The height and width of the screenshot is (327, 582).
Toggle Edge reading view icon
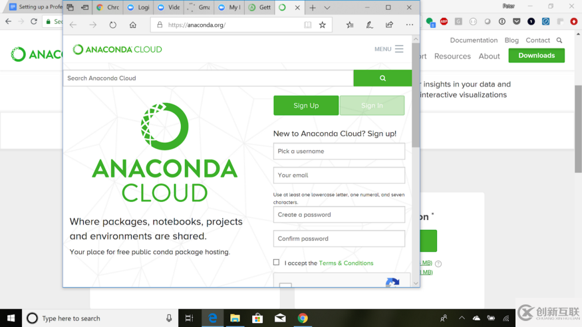308,25
